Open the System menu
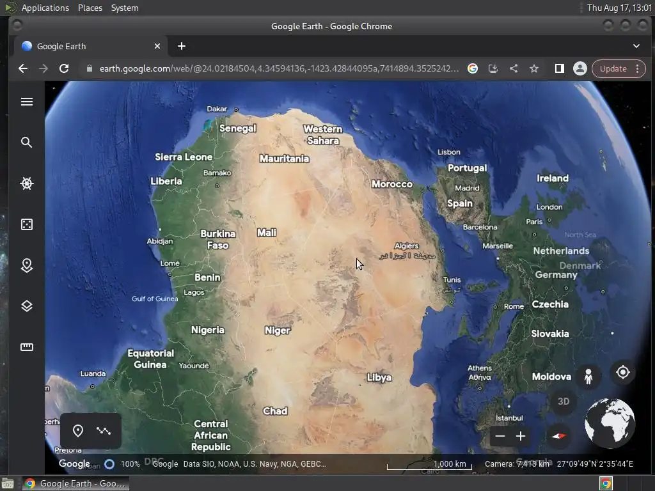655x491 pixels. point(125,8)
